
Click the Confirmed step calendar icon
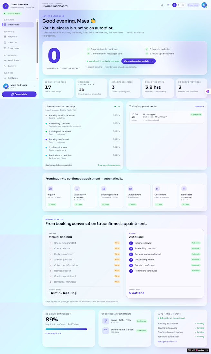[x=157, y=189]
